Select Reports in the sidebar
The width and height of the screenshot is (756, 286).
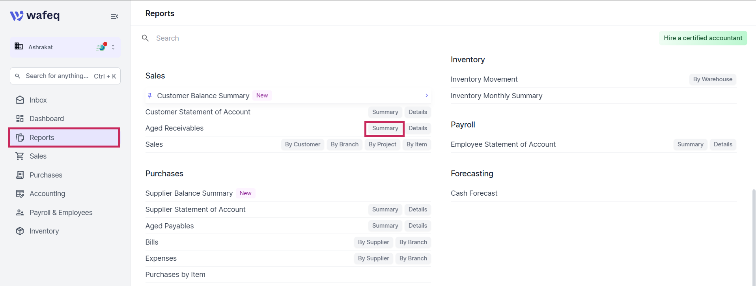[x=64, y=138]
